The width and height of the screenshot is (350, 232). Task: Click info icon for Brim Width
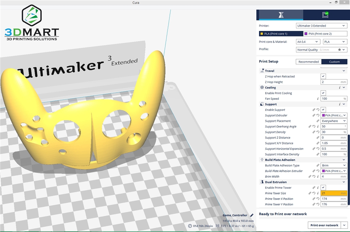(x=318, y=176)
